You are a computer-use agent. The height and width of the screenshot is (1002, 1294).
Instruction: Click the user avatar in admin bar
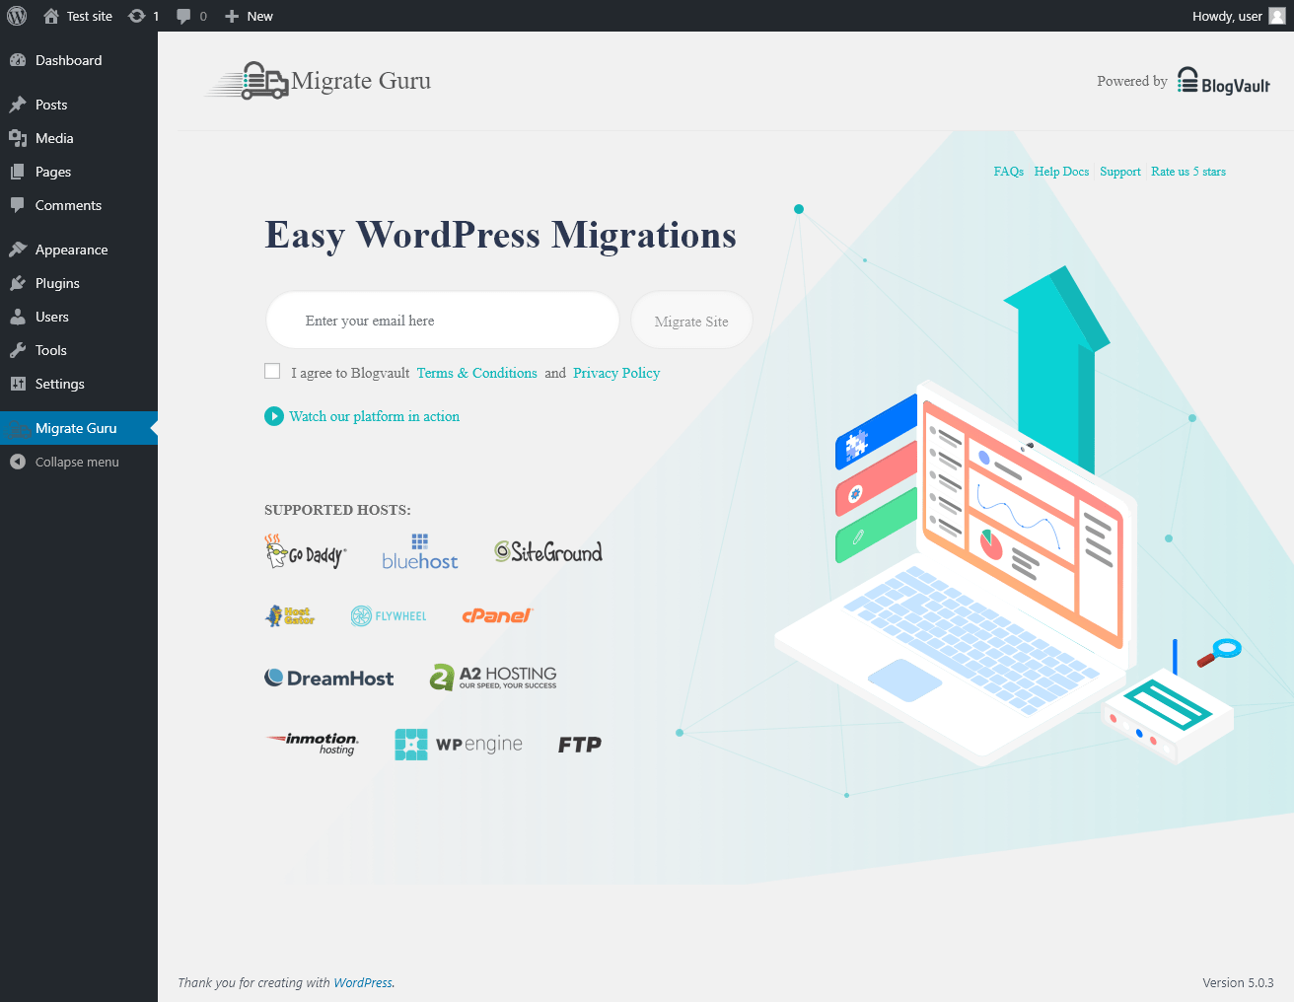click(x=1277, y=16)
